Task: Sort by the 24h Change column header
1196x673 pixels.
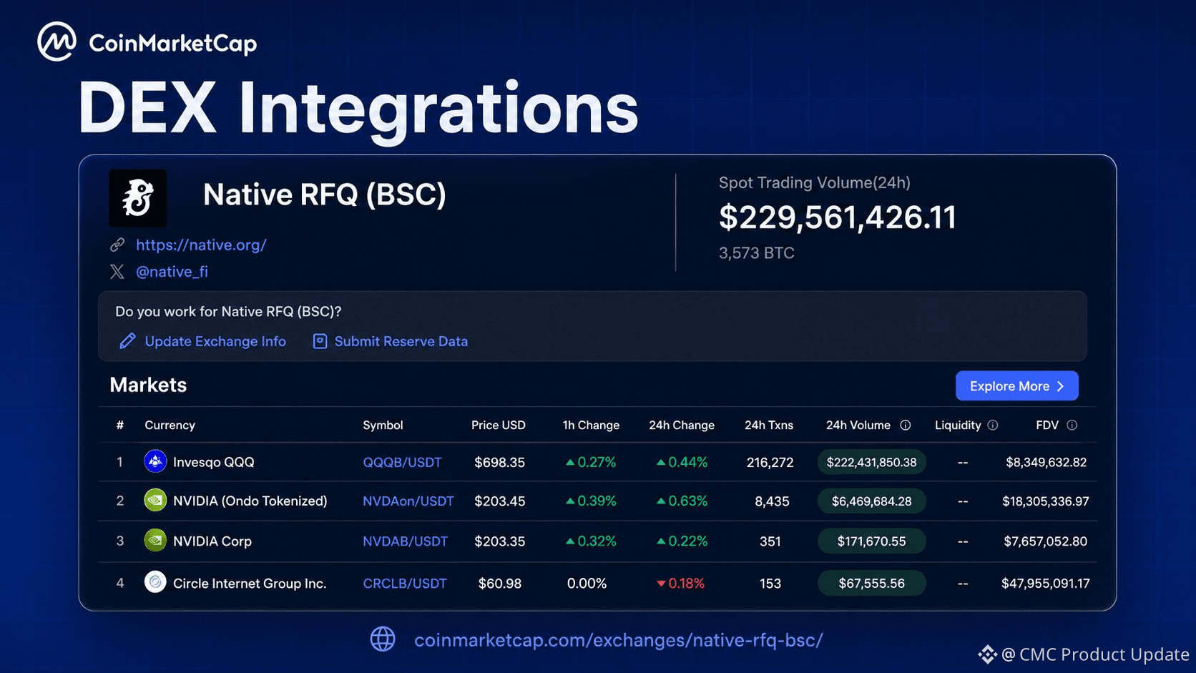Action: click(x=682, y=425)
